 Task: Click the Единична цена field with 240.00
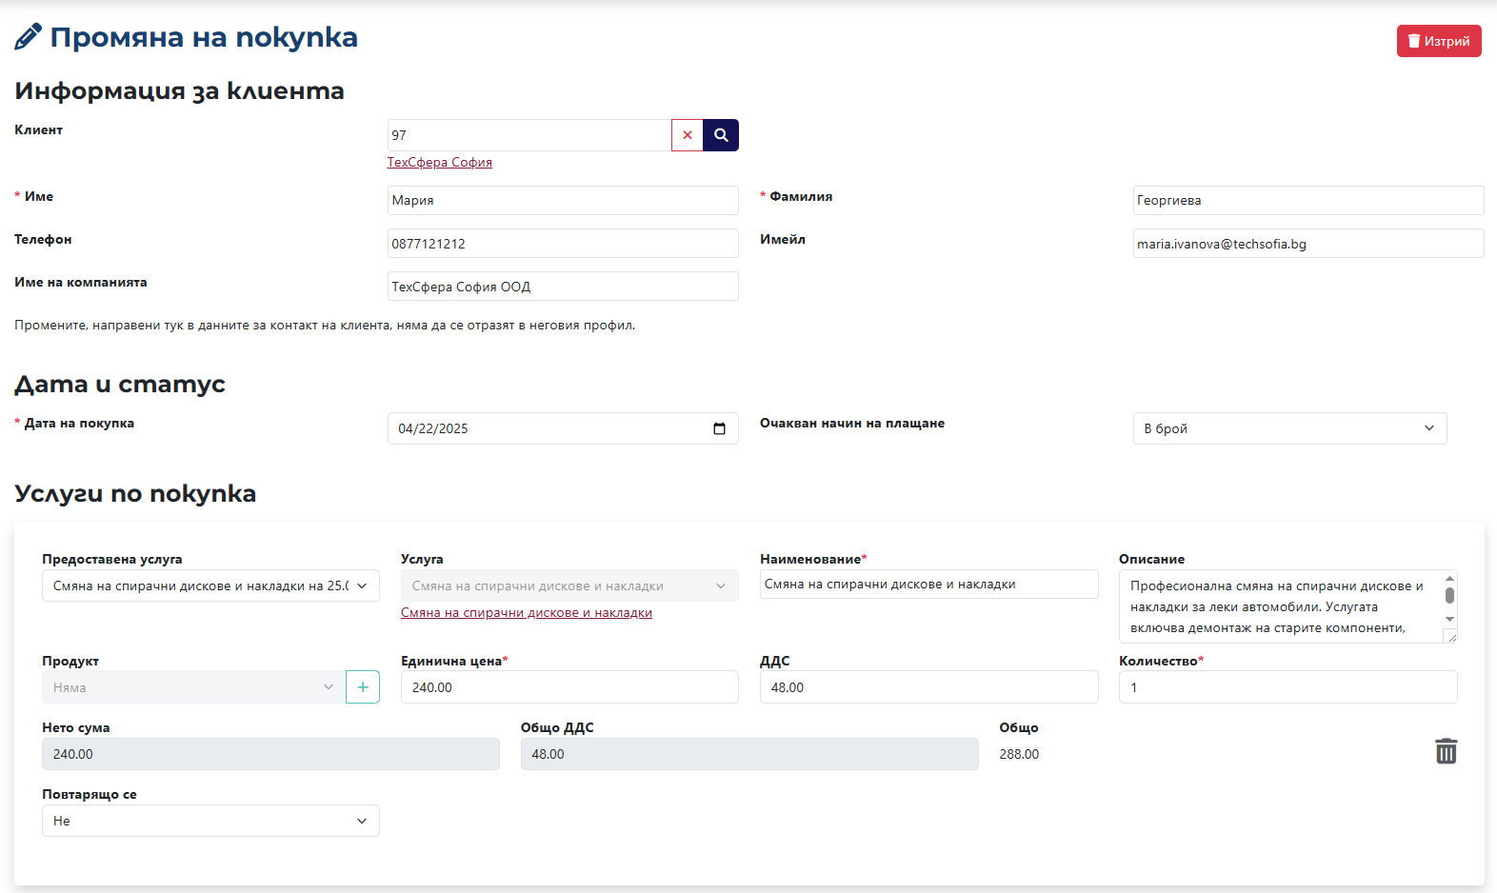click(569, 687)
